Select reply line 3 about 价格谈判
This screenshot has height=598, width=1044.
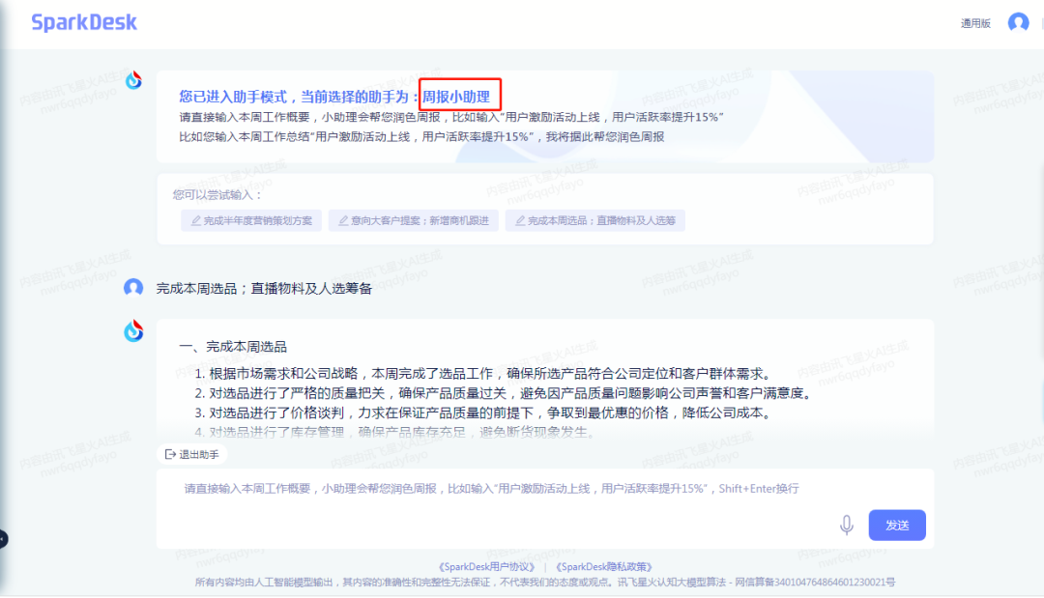[484, 413]
